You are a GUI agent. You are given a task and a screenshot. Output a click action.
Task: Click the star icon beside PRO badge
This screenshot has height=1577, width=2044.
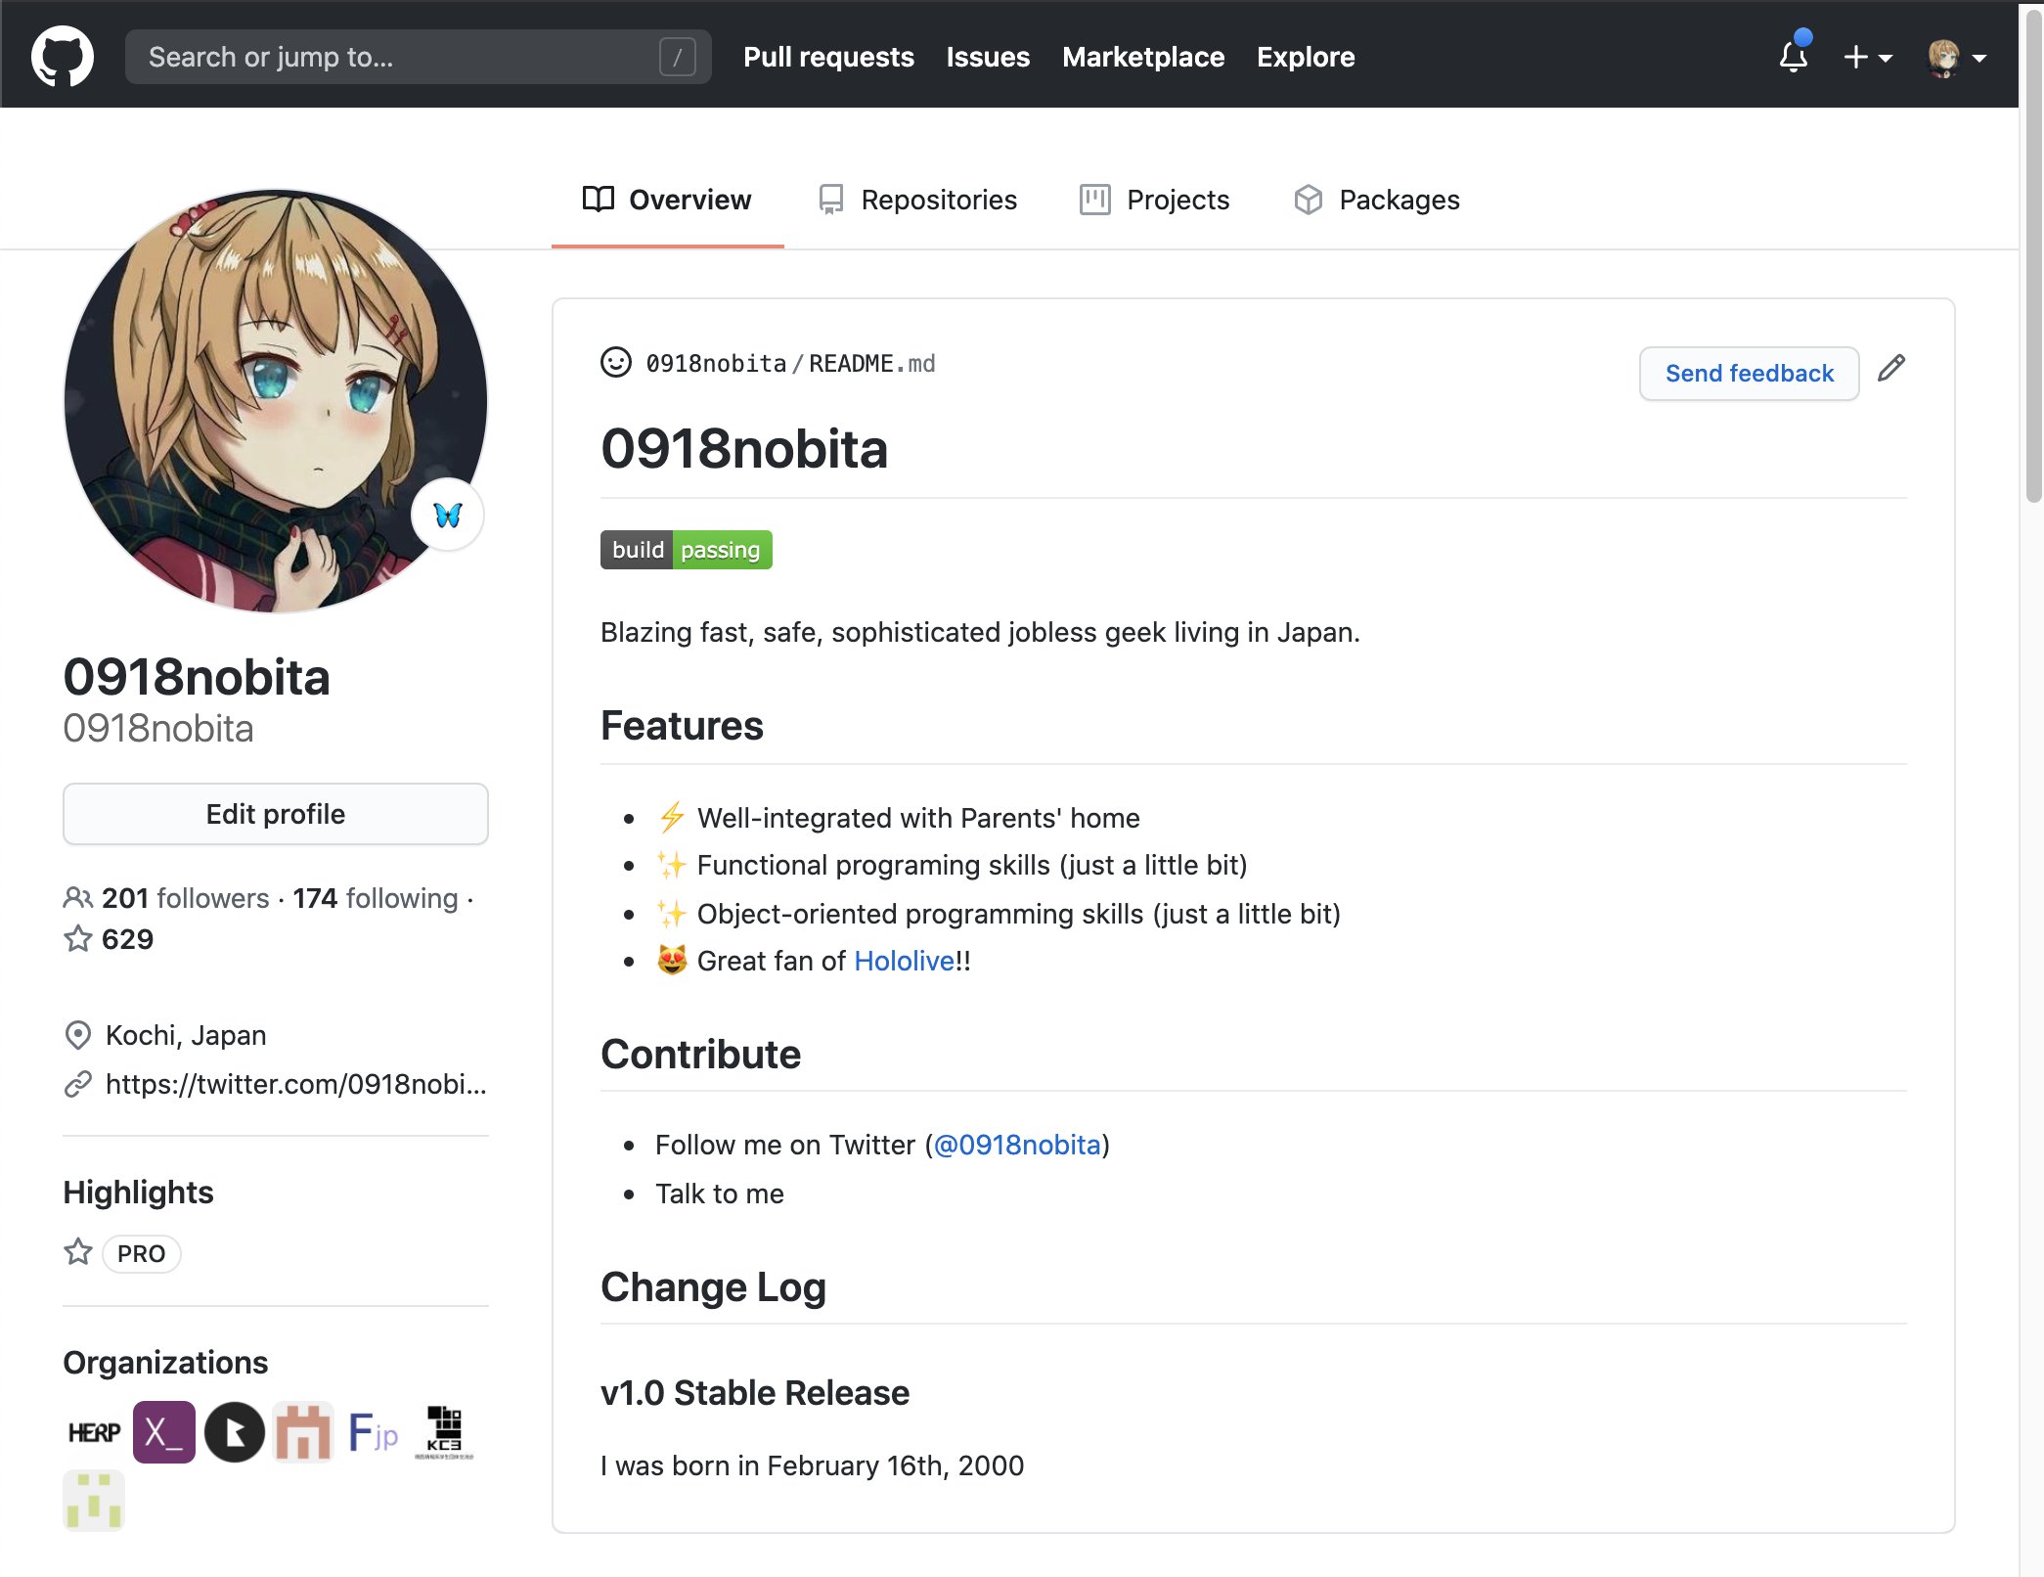click(x=78, y=1252)
